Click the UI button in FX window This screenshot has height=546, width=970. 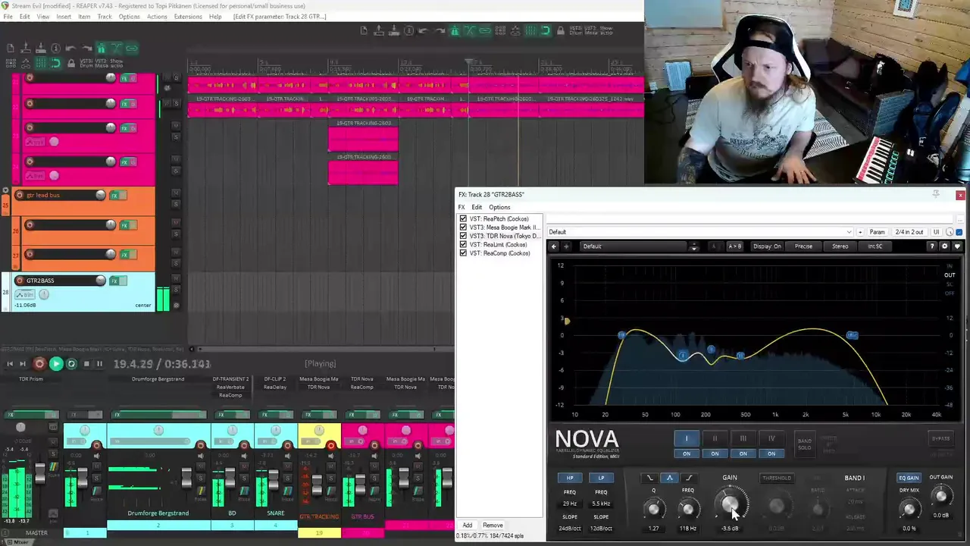coord(937,232)
